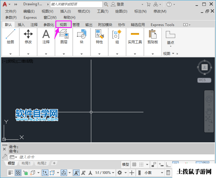Viewport: 216px width, 178px height.
Task: Close the command line with X button
Action: pos(4,149)
